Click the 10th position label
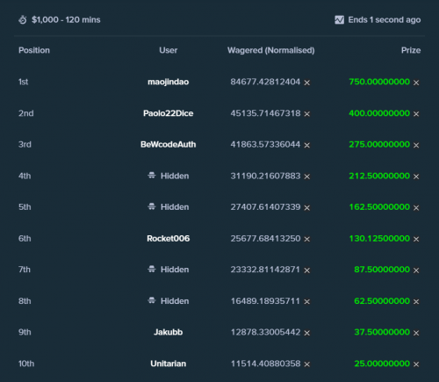Image resolution: width=439 pixels, height=382 pixels. pyautogui.click(x=26, y=364)
